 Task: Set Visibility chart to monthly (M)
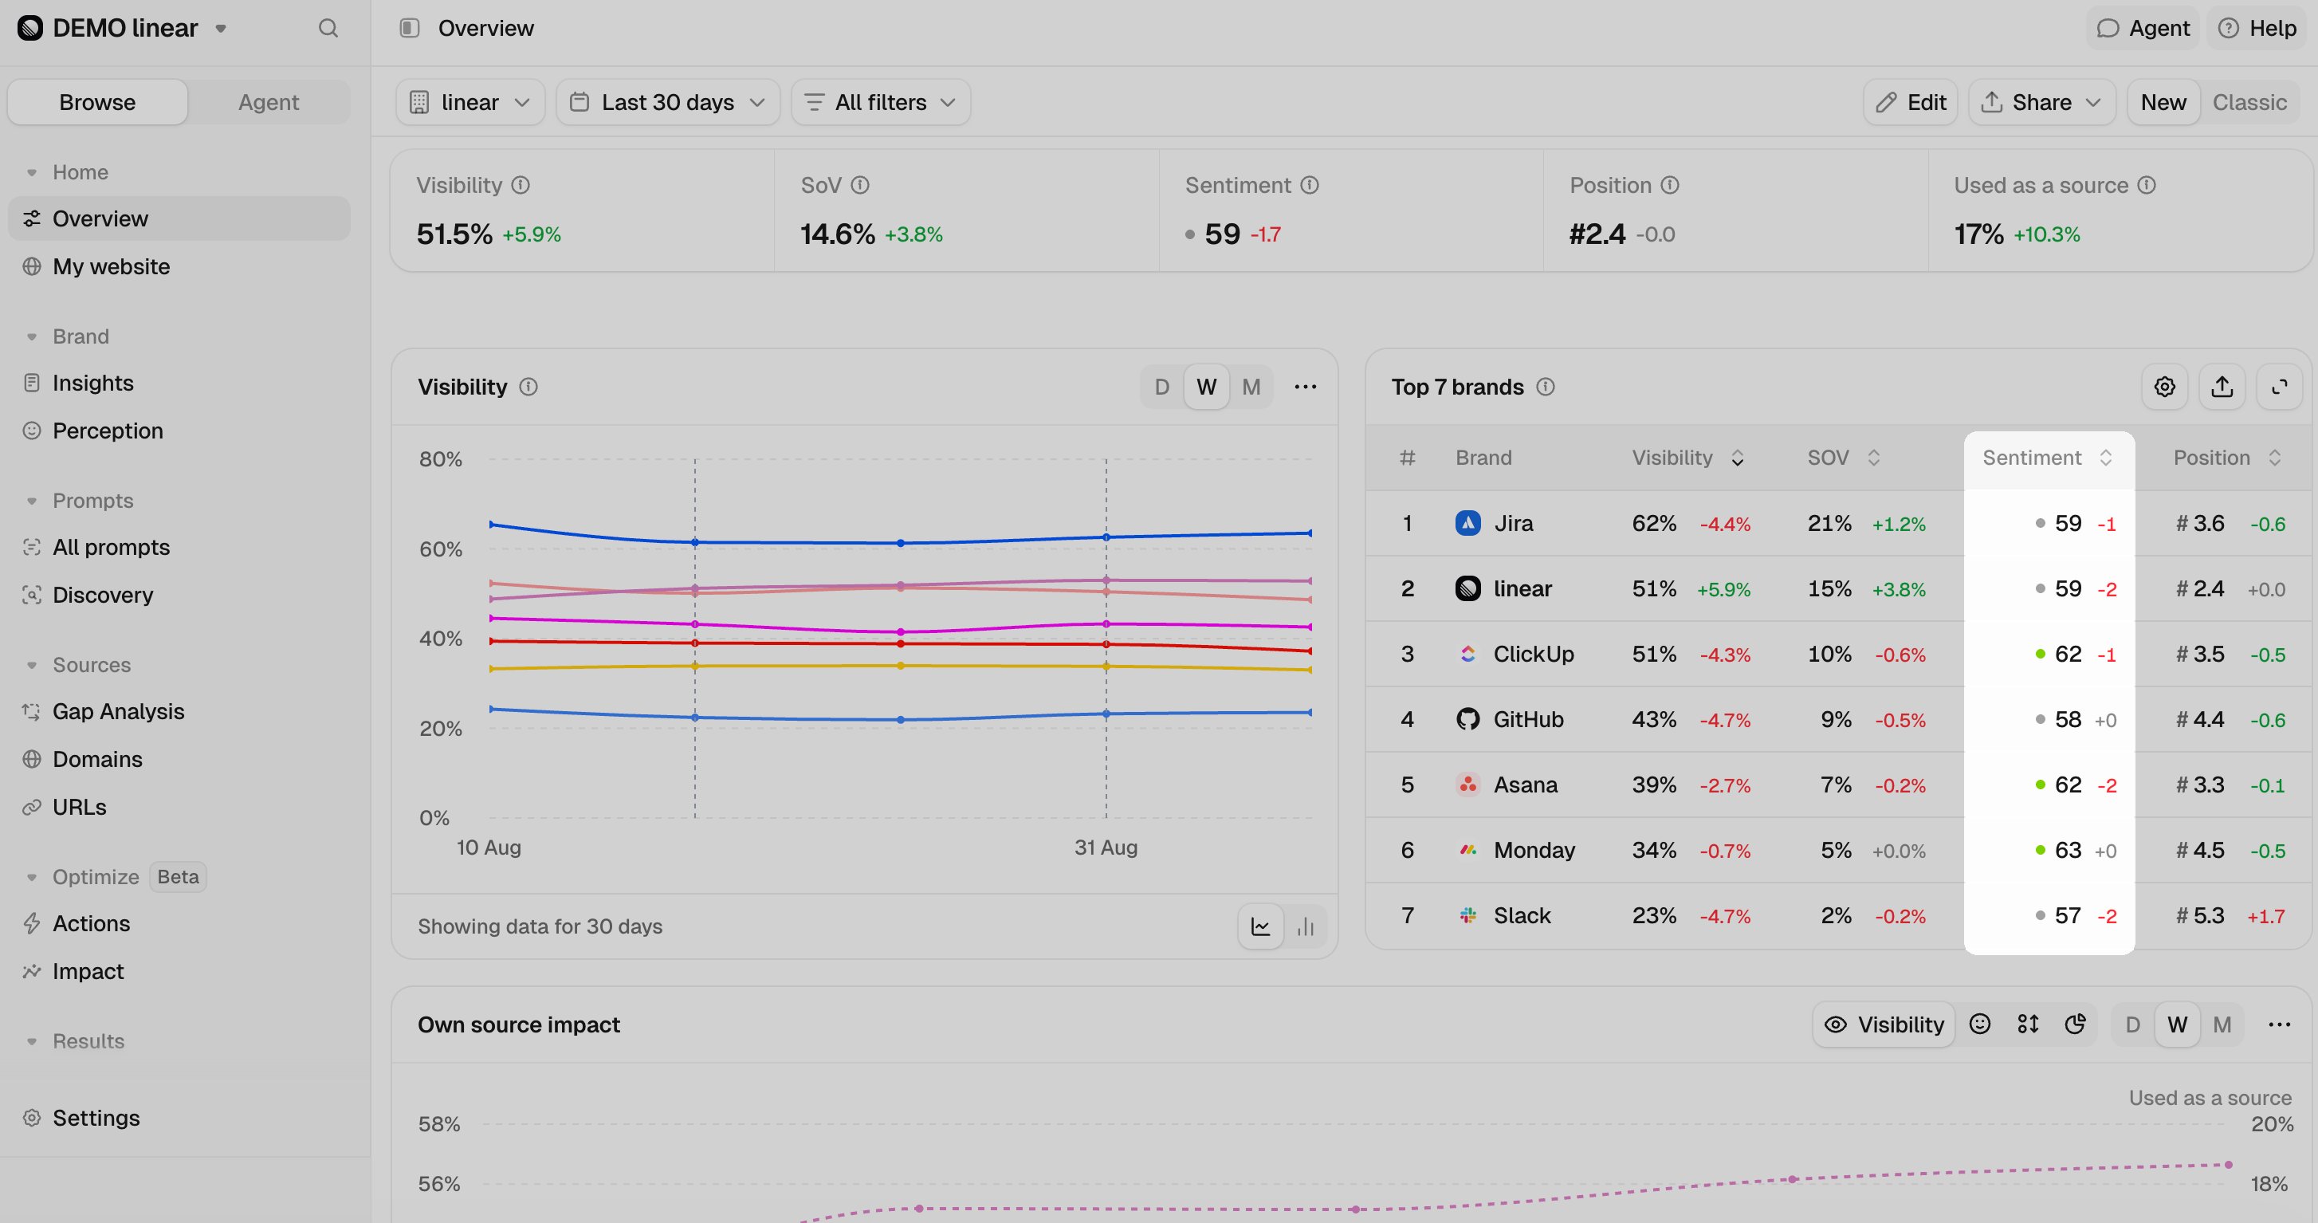pos(1251,387)
